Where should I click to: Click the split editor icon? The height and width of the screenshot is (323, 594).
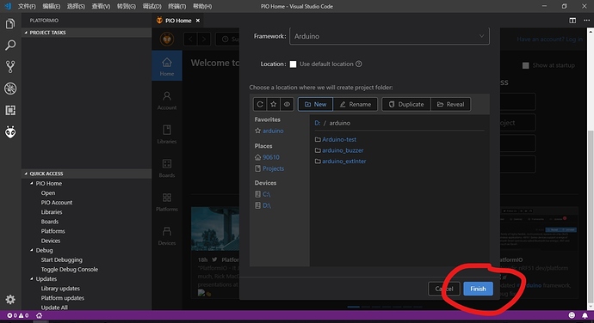(x=572, y=21)
